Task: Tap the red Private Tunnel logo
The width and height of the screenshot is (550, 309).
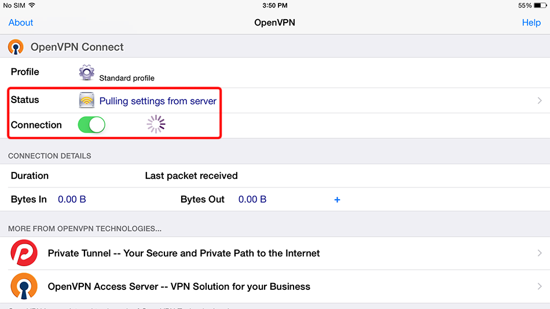Action: pyautogui.click(x=24, y=253)
